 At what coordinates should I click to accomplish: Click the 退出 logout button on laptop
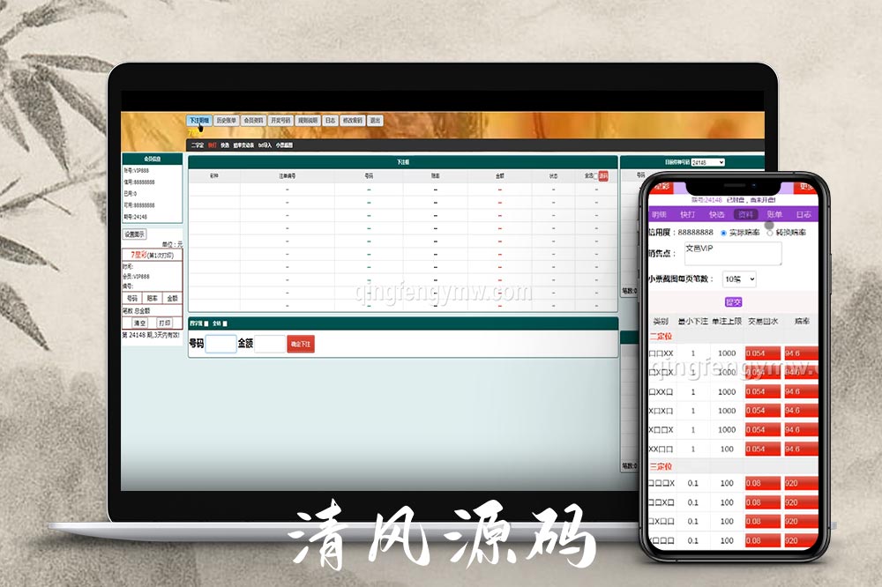click(375, 121)
